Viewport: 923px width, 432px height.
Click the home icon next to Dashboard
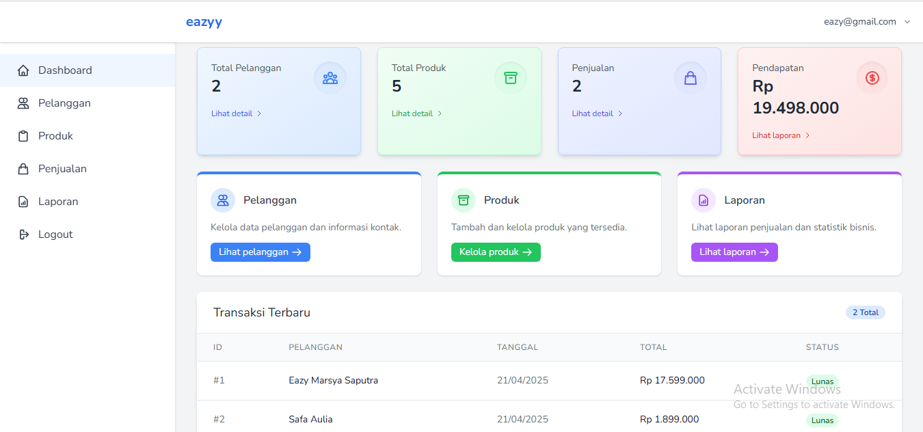(x=23, y=70)
